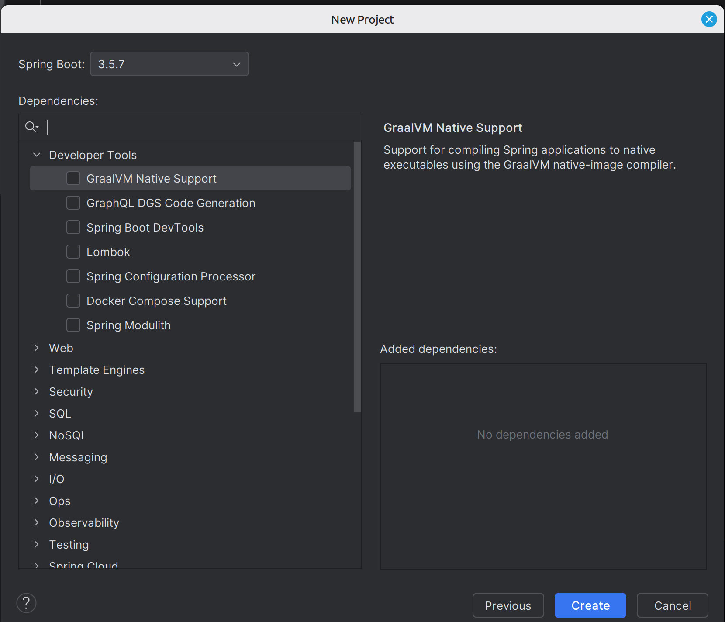The width and height of the screenshot is (725, 622).
Task: Expand the Security category chevron
Action: (37, 391)
